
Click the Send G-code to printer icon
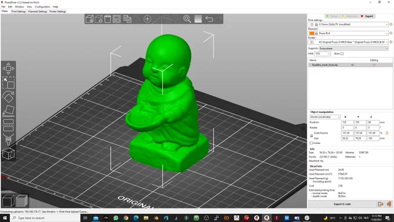381,204
